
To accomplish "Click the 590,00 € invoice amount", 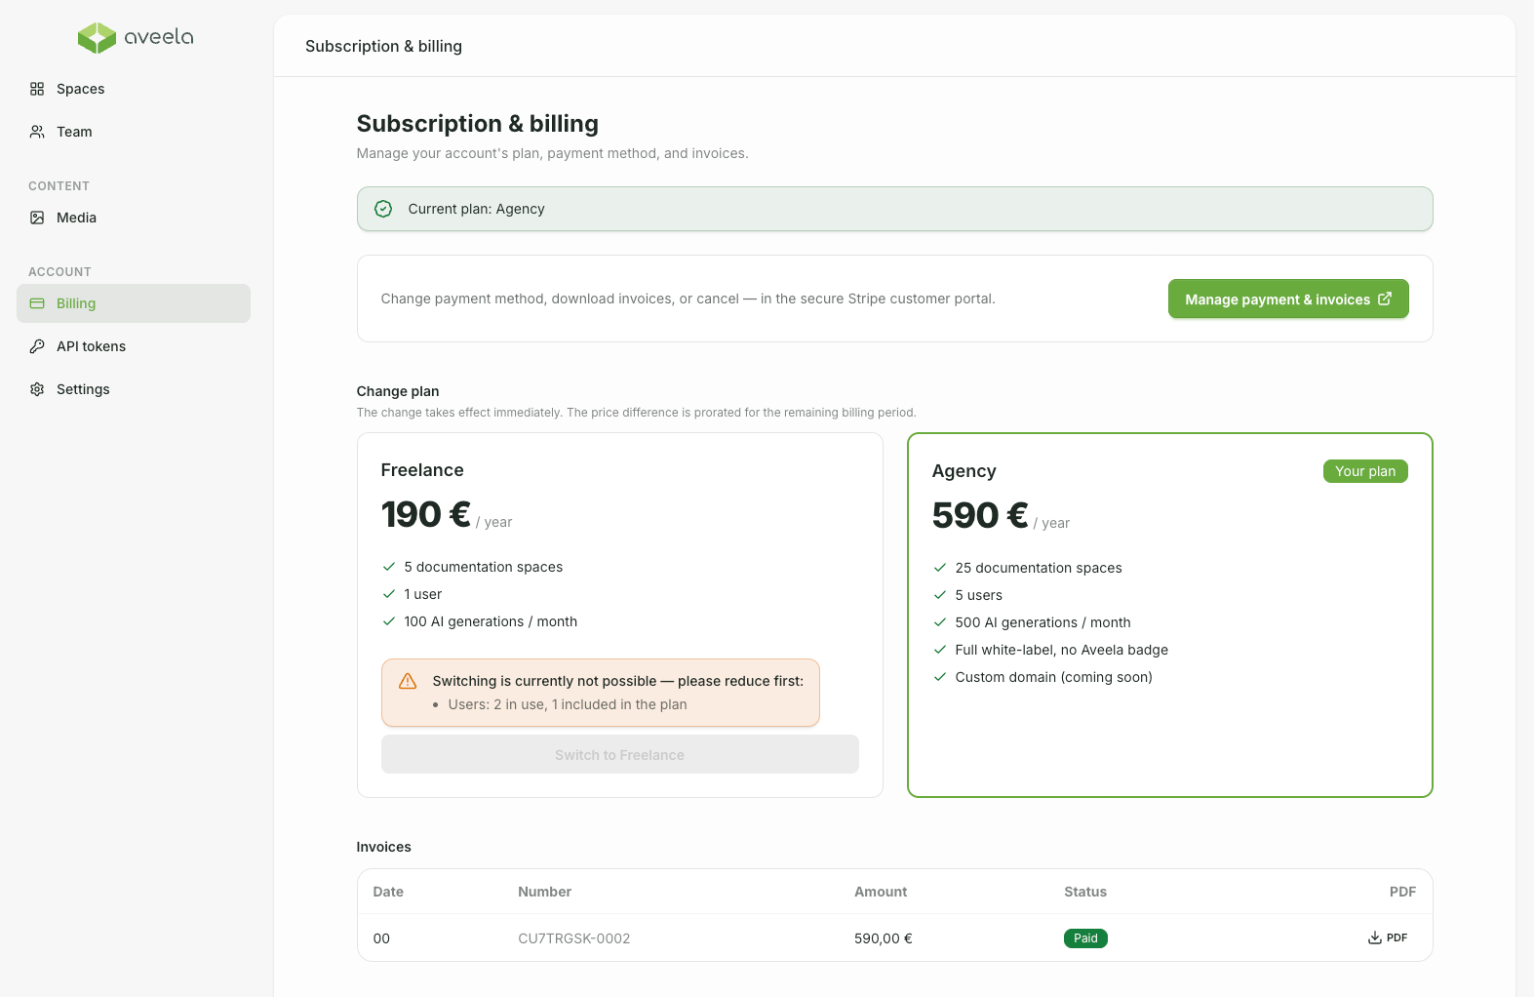I will (x=884, y=938).
